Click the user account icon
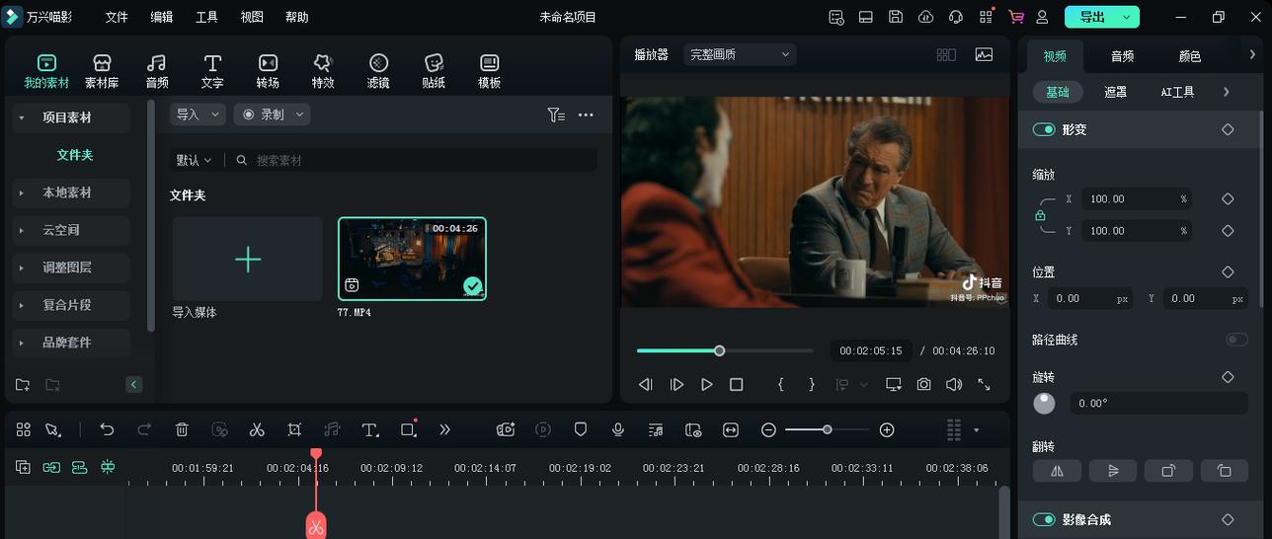 click(1042, 17)
